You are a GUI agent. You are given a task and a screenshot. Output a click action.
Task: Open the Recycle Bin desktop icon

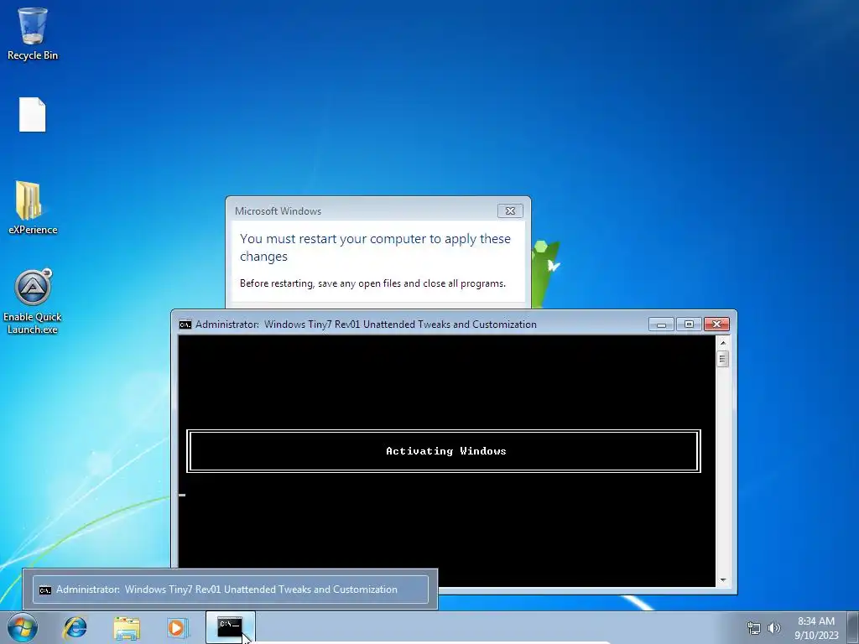[33, 33]
